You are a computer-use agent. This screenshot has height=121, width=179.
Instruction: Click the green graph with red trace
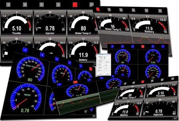tap(79, 104)
